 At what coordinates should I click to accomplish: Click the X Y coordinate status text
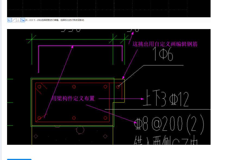[x=55, y=20]
